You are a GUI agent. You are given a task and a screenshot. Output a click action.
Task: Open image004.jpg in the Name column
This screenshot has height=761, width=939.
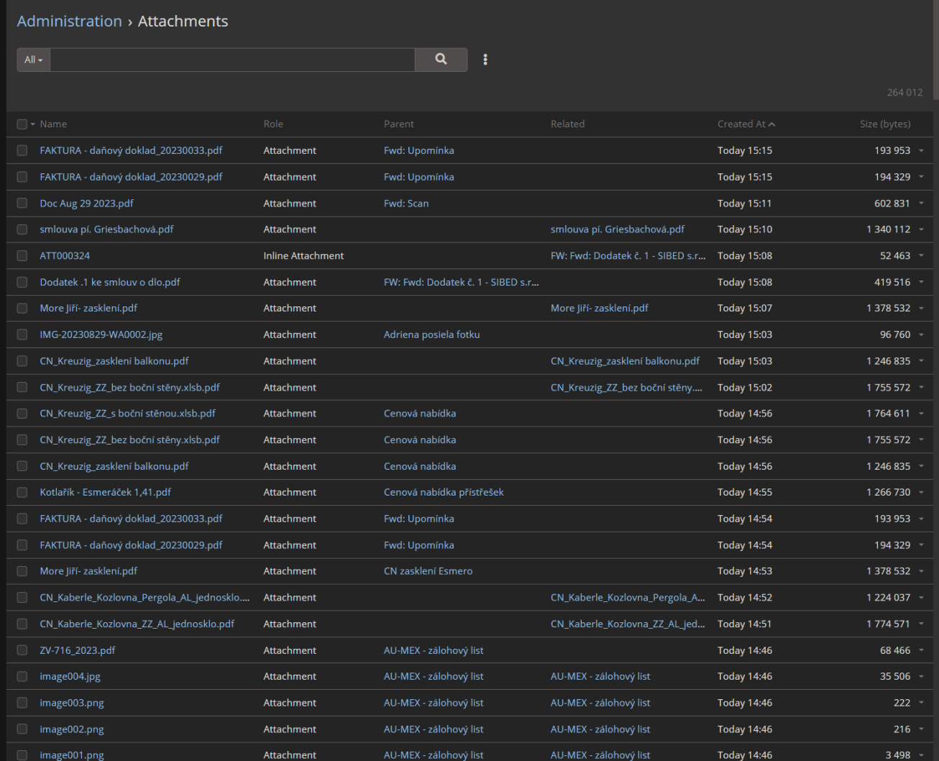tap(70, 677)
